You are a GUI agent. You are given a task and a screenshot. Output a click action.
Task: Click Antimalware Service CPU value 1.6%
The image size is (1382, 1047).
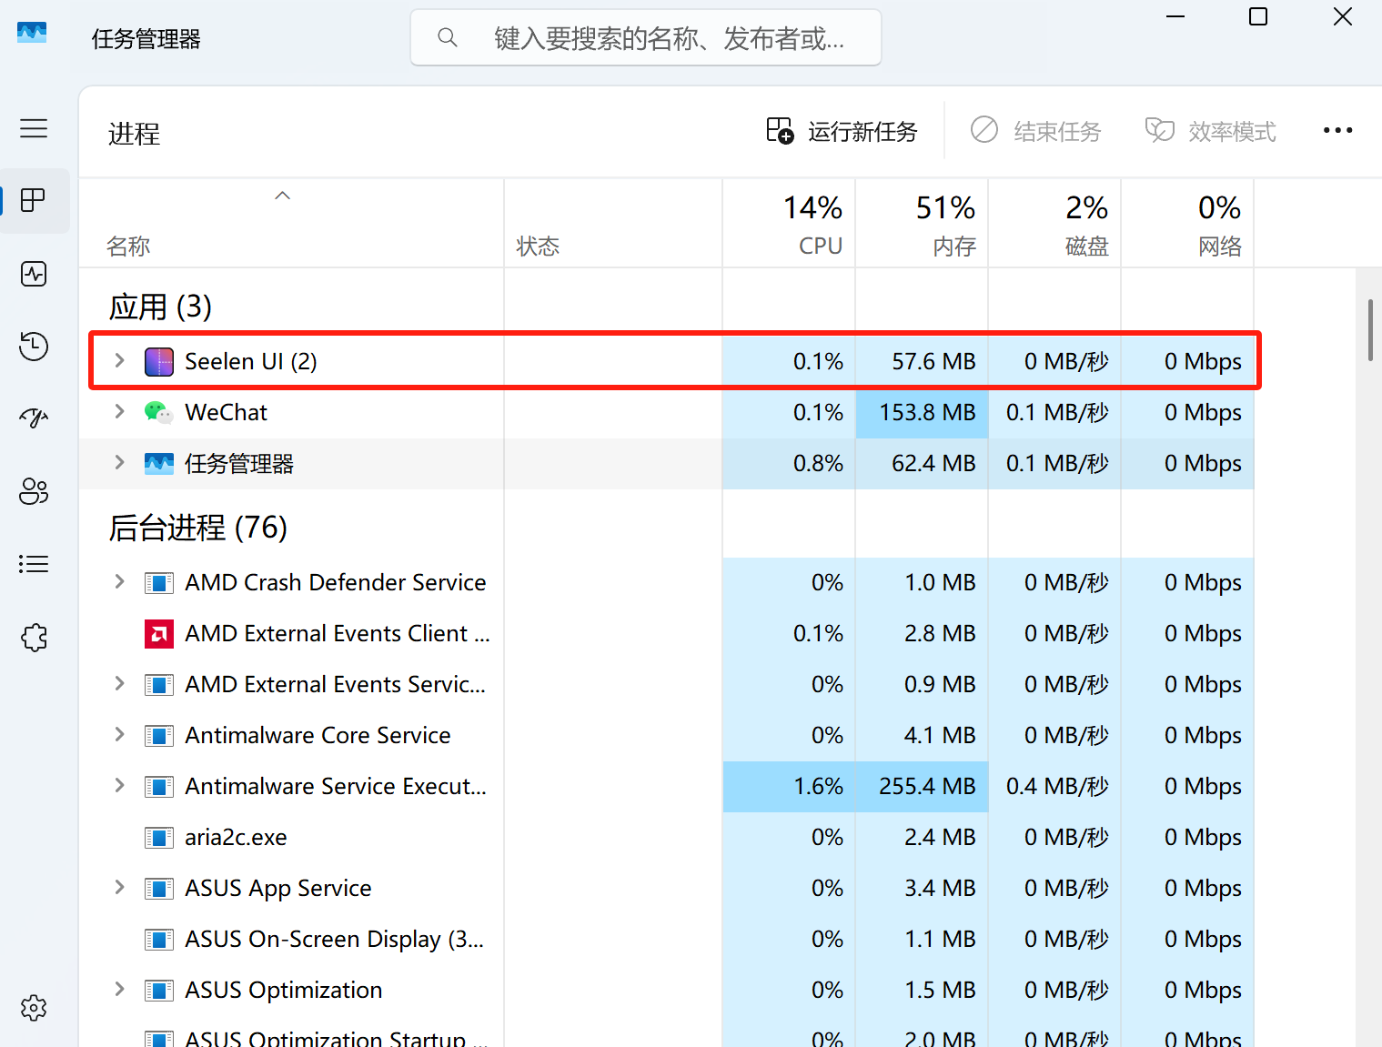tap(818, 786)
